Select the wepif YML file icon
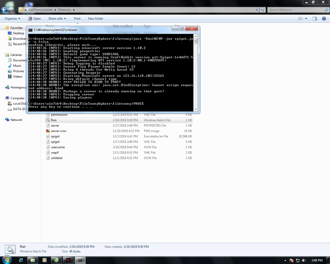This screenshot has width=330, height=264. 48,153
